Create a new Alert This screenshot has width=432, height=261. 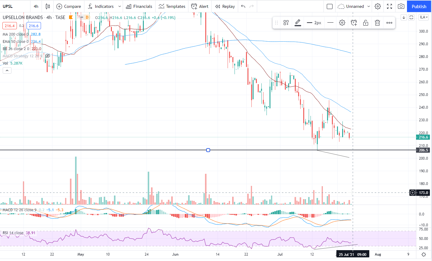[x=200, y=6]
